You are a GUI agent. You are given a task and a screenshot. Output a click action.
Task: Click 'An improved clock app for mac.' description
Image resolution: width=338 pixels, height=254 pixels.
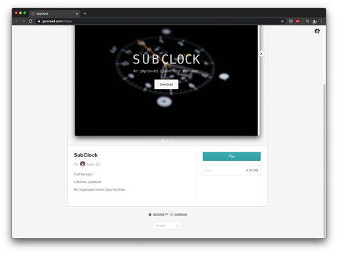point(100,190)
